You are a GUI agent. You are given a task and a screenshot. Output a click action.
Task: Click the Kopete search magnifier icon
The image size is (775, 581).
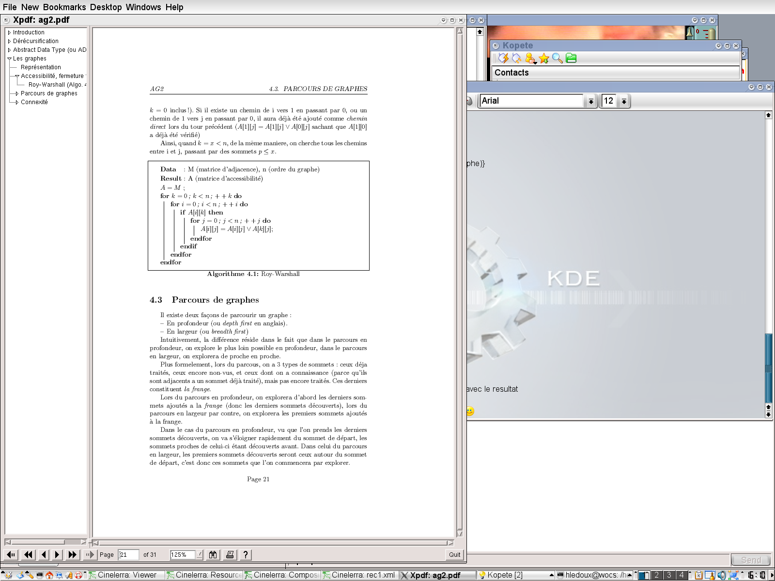pyautogui.click(x=557, y=59)
